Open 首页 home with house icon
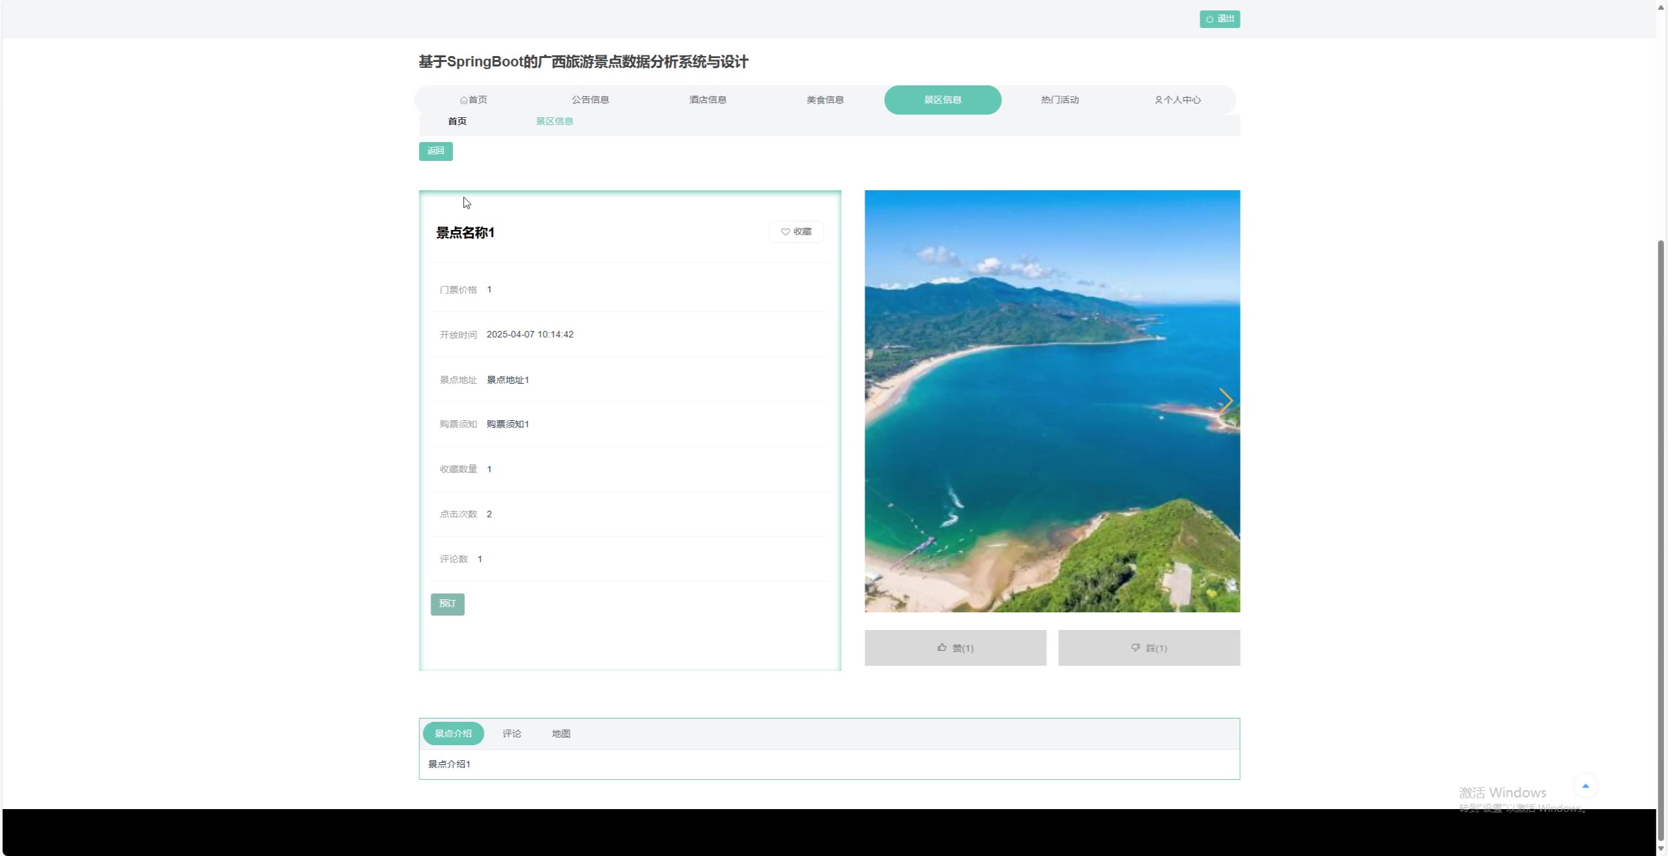The image size is (1668, 856). tap(473, 100)
